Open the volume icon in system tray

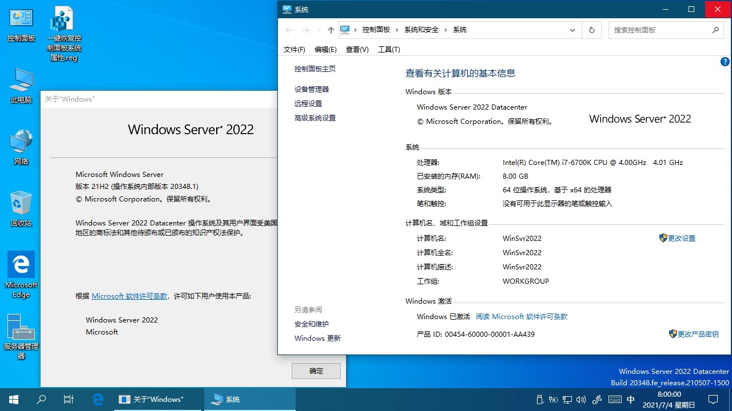[x=581, y=400]
